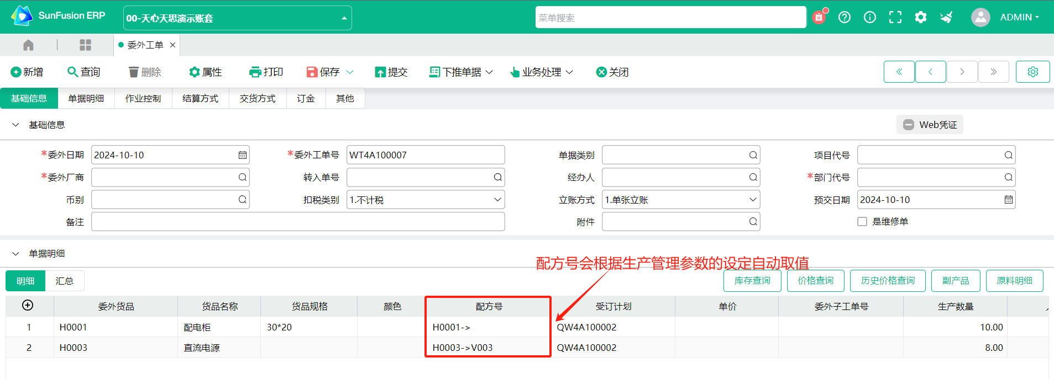Click into the 备注 input field

pos(298,222)
